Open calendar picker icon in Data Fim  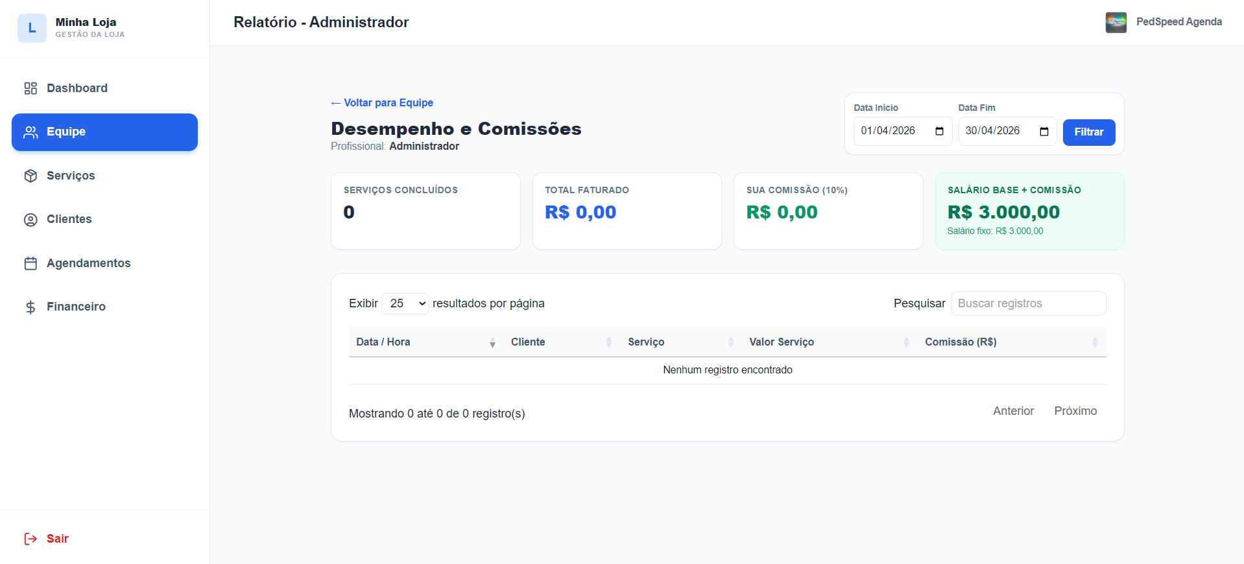[1044, 132]
